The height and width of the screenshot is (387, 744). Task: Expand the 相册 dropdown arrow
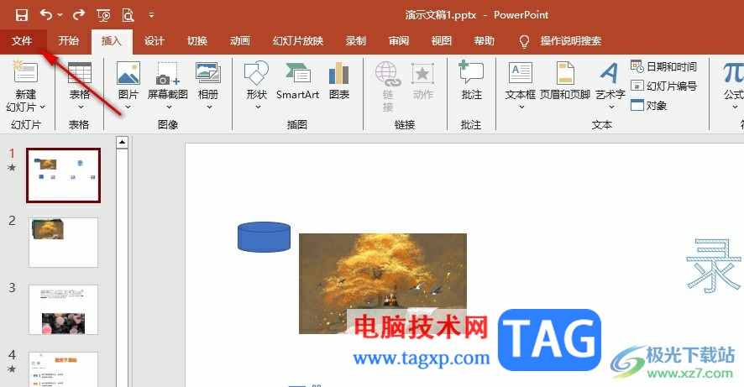coord(209,107)
